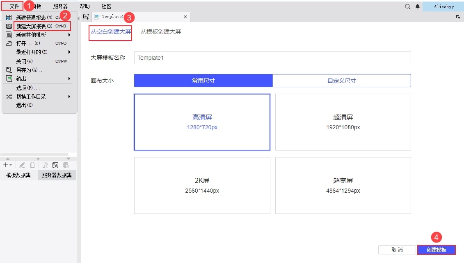
Task: Select 常用尺寸 canvas size option
Action: (x=203, y=81)
